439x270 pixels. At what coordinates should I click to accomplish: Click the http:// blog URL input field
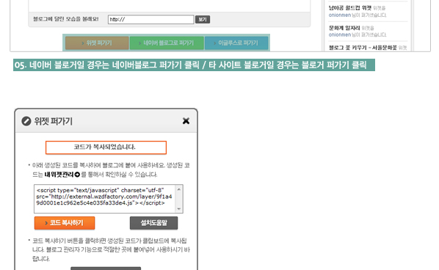[151, 19]
